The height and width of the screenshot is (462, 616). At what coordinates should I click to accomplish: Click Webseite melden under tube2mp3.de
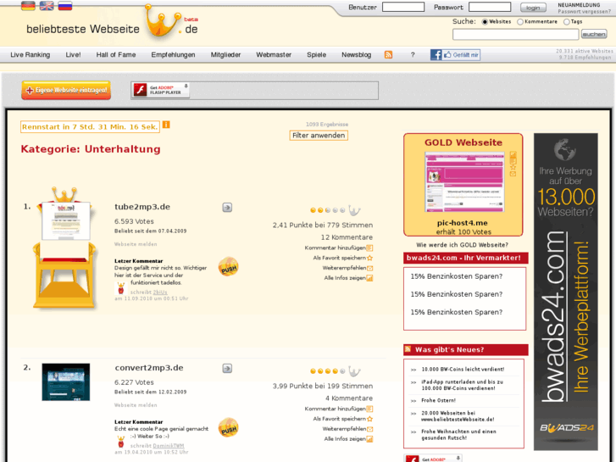[136, 244]
